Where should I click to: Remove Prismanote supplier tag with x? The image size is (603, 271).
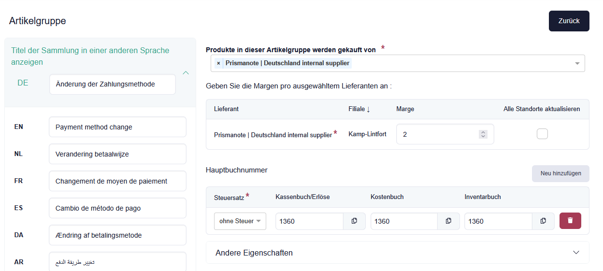click(218, 63)
